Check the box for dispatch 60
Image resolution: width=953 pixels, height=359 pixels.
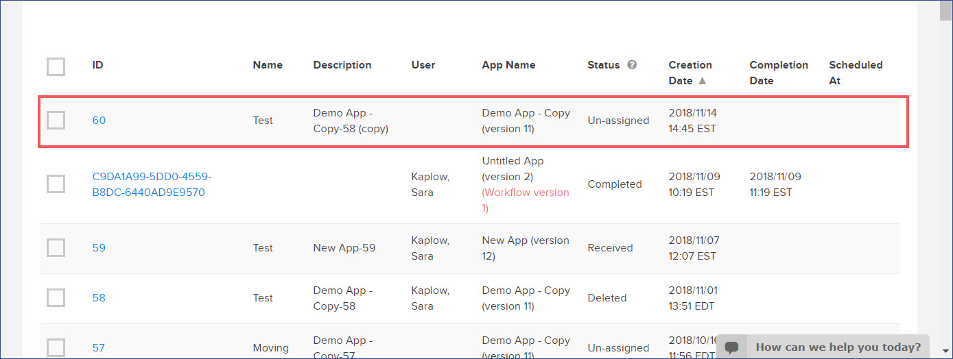point(56,120)
